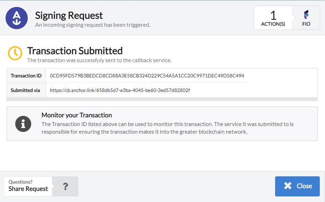Image resolution: width=325 pixels, height=202 pixels.
Task: Click the yellow clock status icon
Action: (x=15, y=53)
